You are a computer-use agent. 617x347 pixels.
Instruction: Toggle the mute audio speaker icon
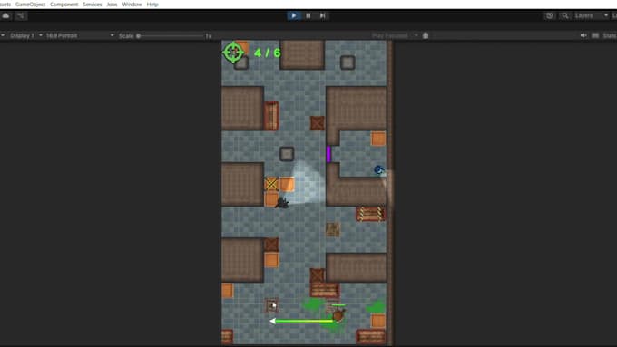click(x=583, y=35)
